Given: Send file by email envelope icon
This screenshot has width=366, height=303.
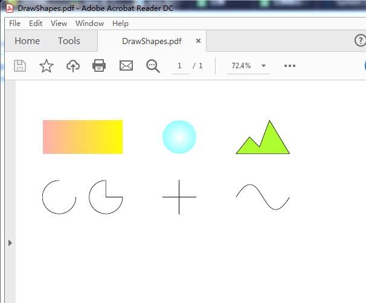Looking at the screenshot, I should click(x=126, y=66).
